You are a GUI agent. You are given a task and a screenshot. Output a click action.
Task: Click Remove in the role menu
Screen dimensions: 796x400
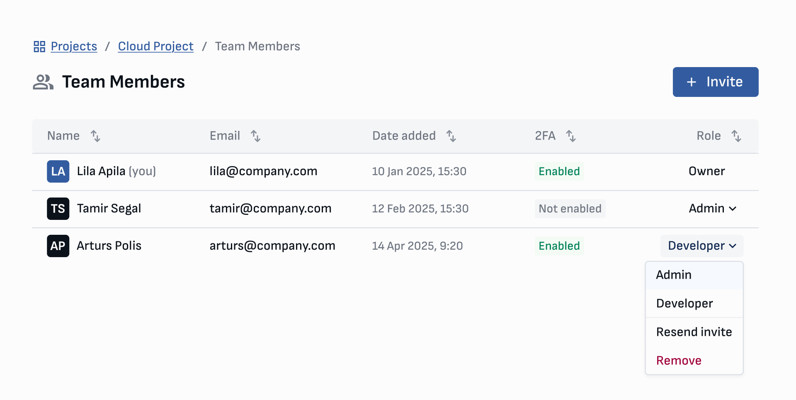(x=679, y=360)
